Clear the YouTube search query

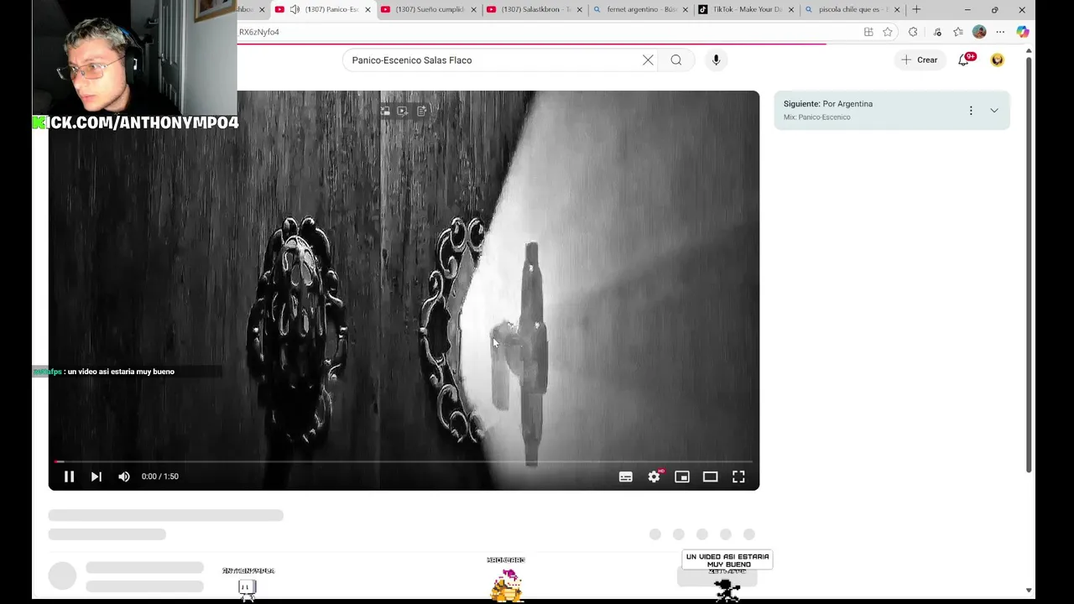(648, 60)
